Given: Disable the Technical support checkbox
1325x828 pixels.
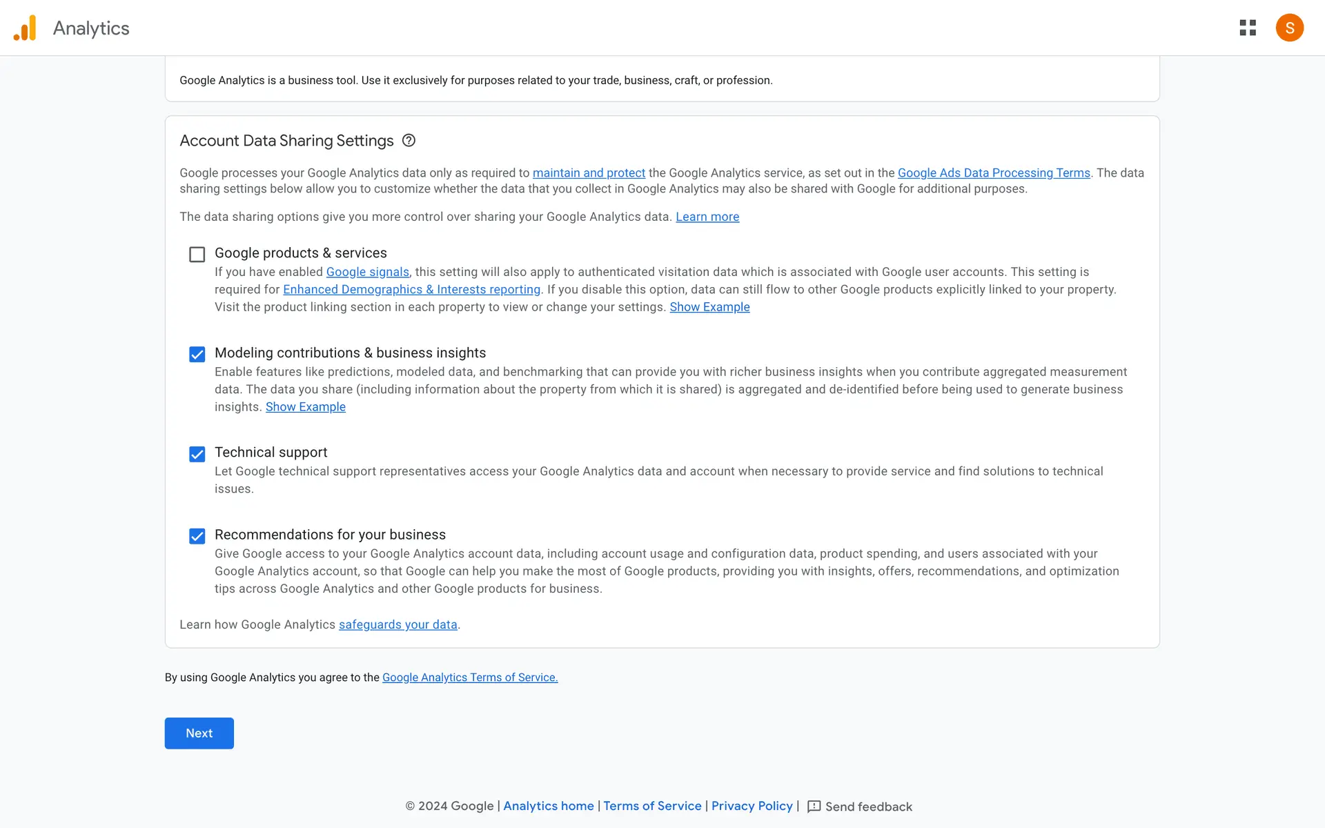Looking at the screenshot, I should click(x=197, y=454).
